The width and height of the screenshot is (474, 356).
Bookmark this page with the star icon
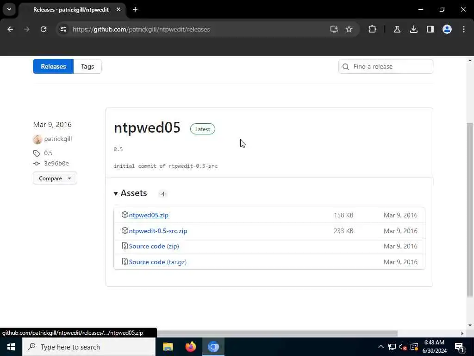pyautogui.click(x=349, y=29)
